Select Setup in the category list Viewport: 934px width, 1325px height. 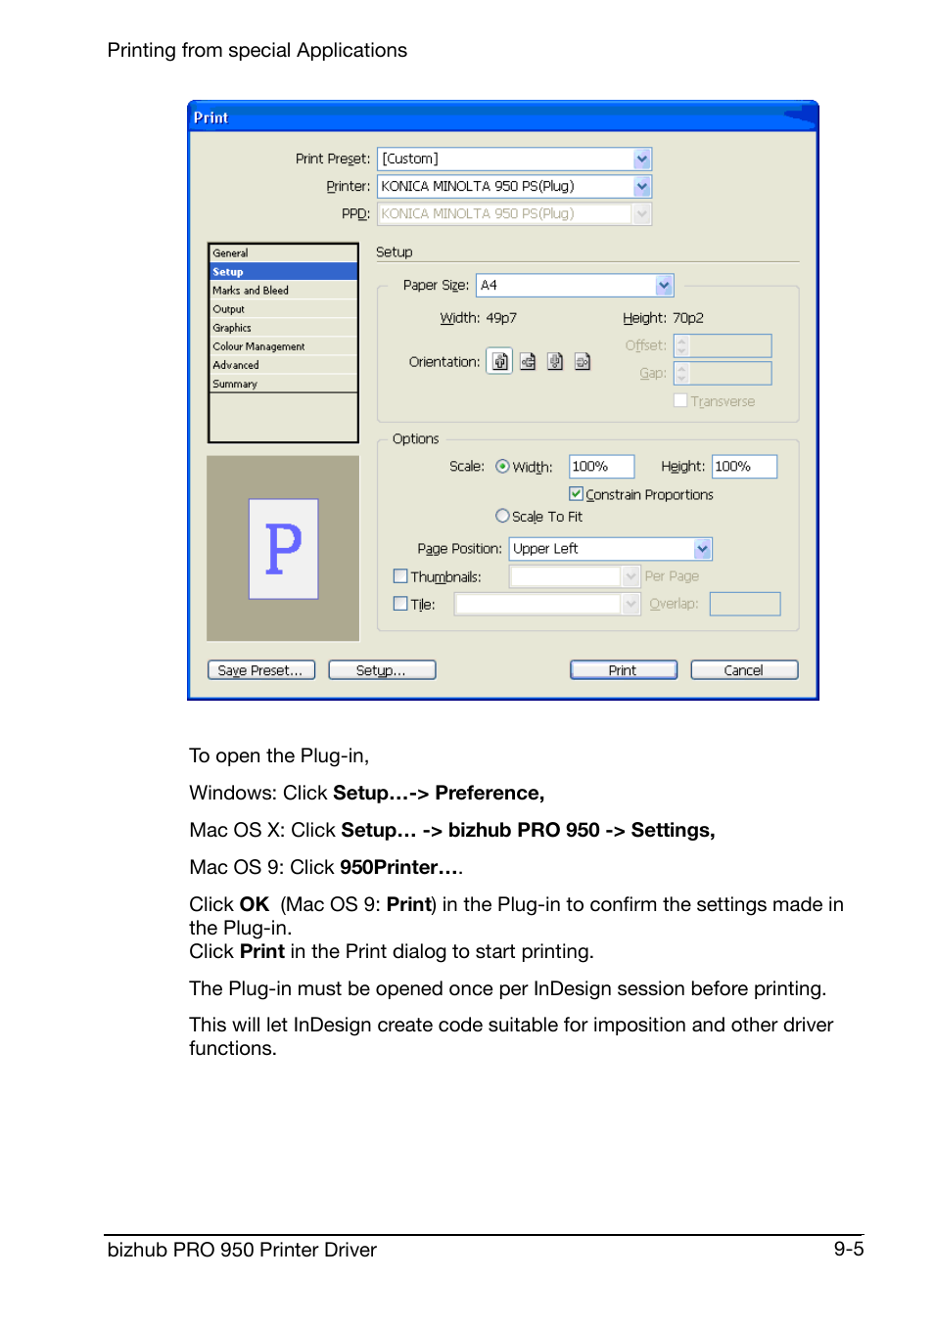pos(283,272)
